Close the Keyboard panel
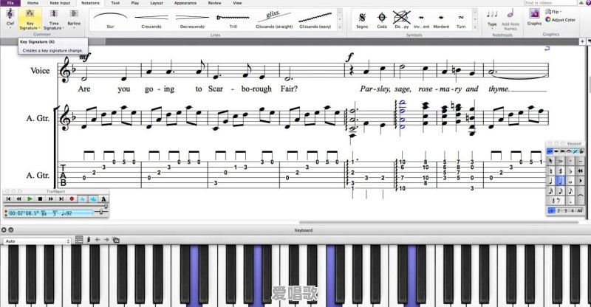Viewport: 591px width, 307px height. point(4,230)
